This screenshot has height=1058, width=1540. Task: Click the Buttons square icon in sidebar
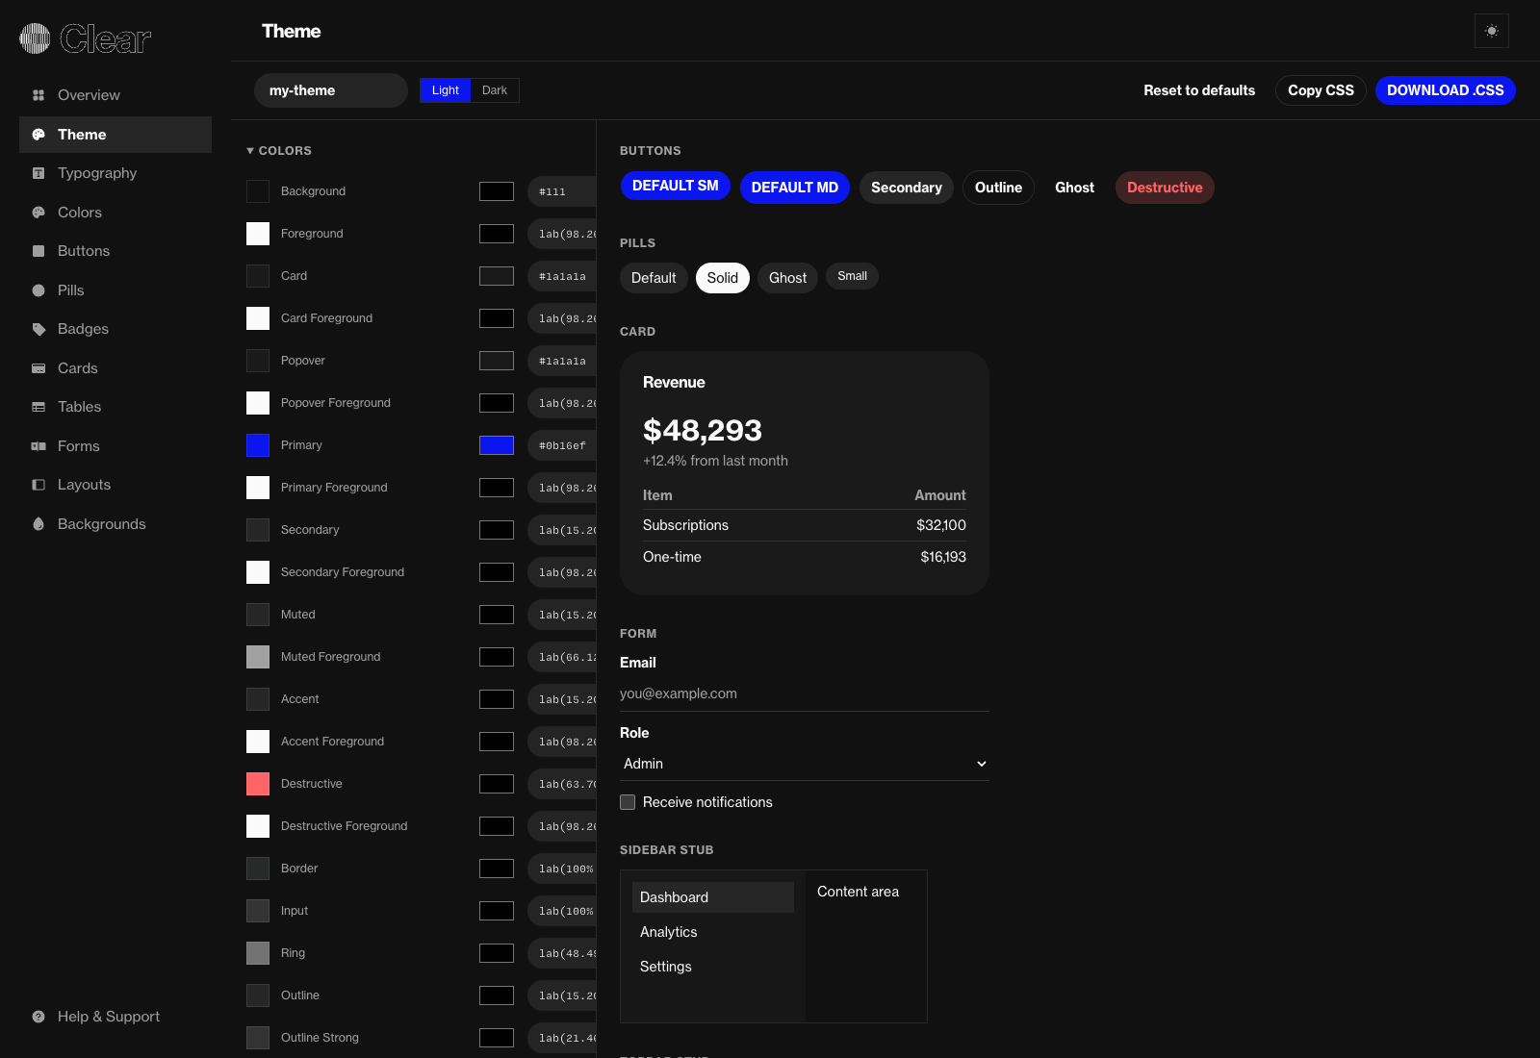tap(38, 251)
